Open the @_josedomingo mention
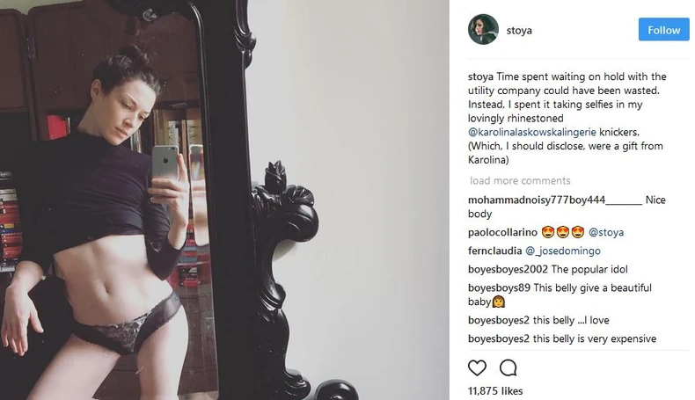 point(562,251)
